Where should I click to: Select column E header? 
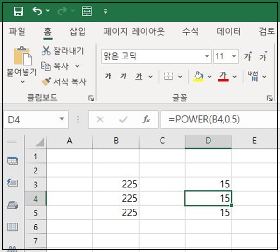click(254, 141)
